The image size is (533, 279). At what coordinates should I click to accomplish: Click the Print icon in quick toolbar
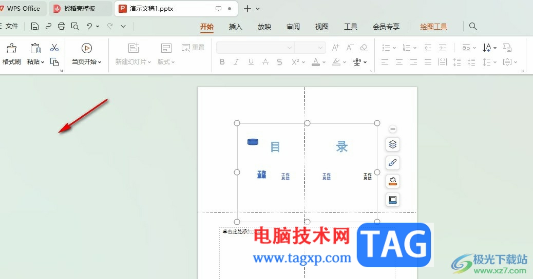click(x=62, y=27)
